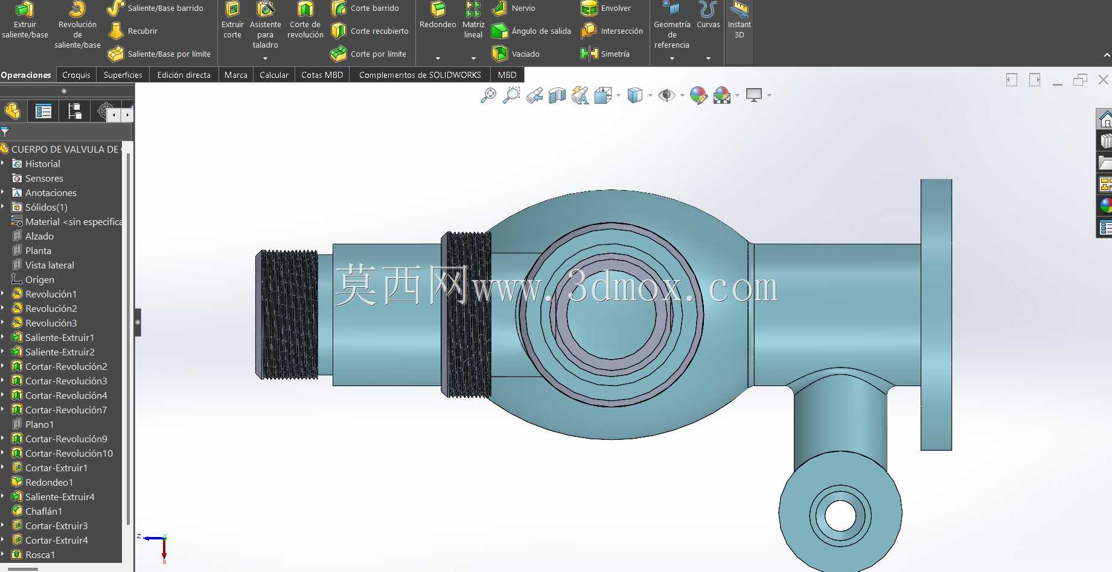Screen dimensions: 1112x572
Task: Select Cortar-Revolución7 feature
Action: [x=60, y=410]
